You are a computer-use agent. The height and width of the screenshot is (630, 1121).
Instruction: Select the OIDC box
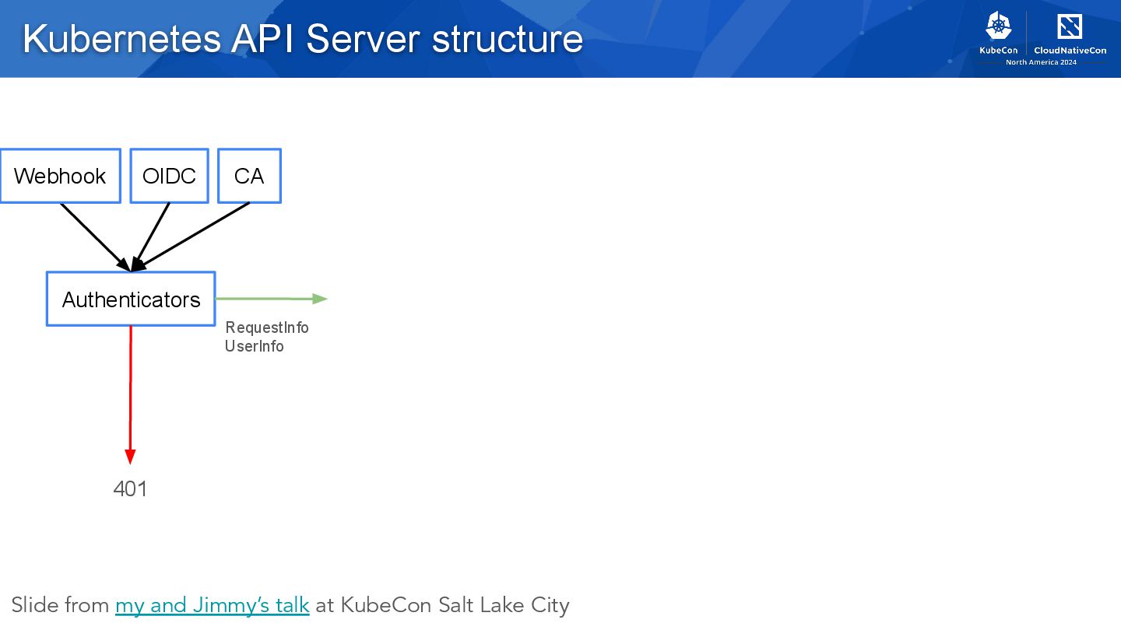169,176
